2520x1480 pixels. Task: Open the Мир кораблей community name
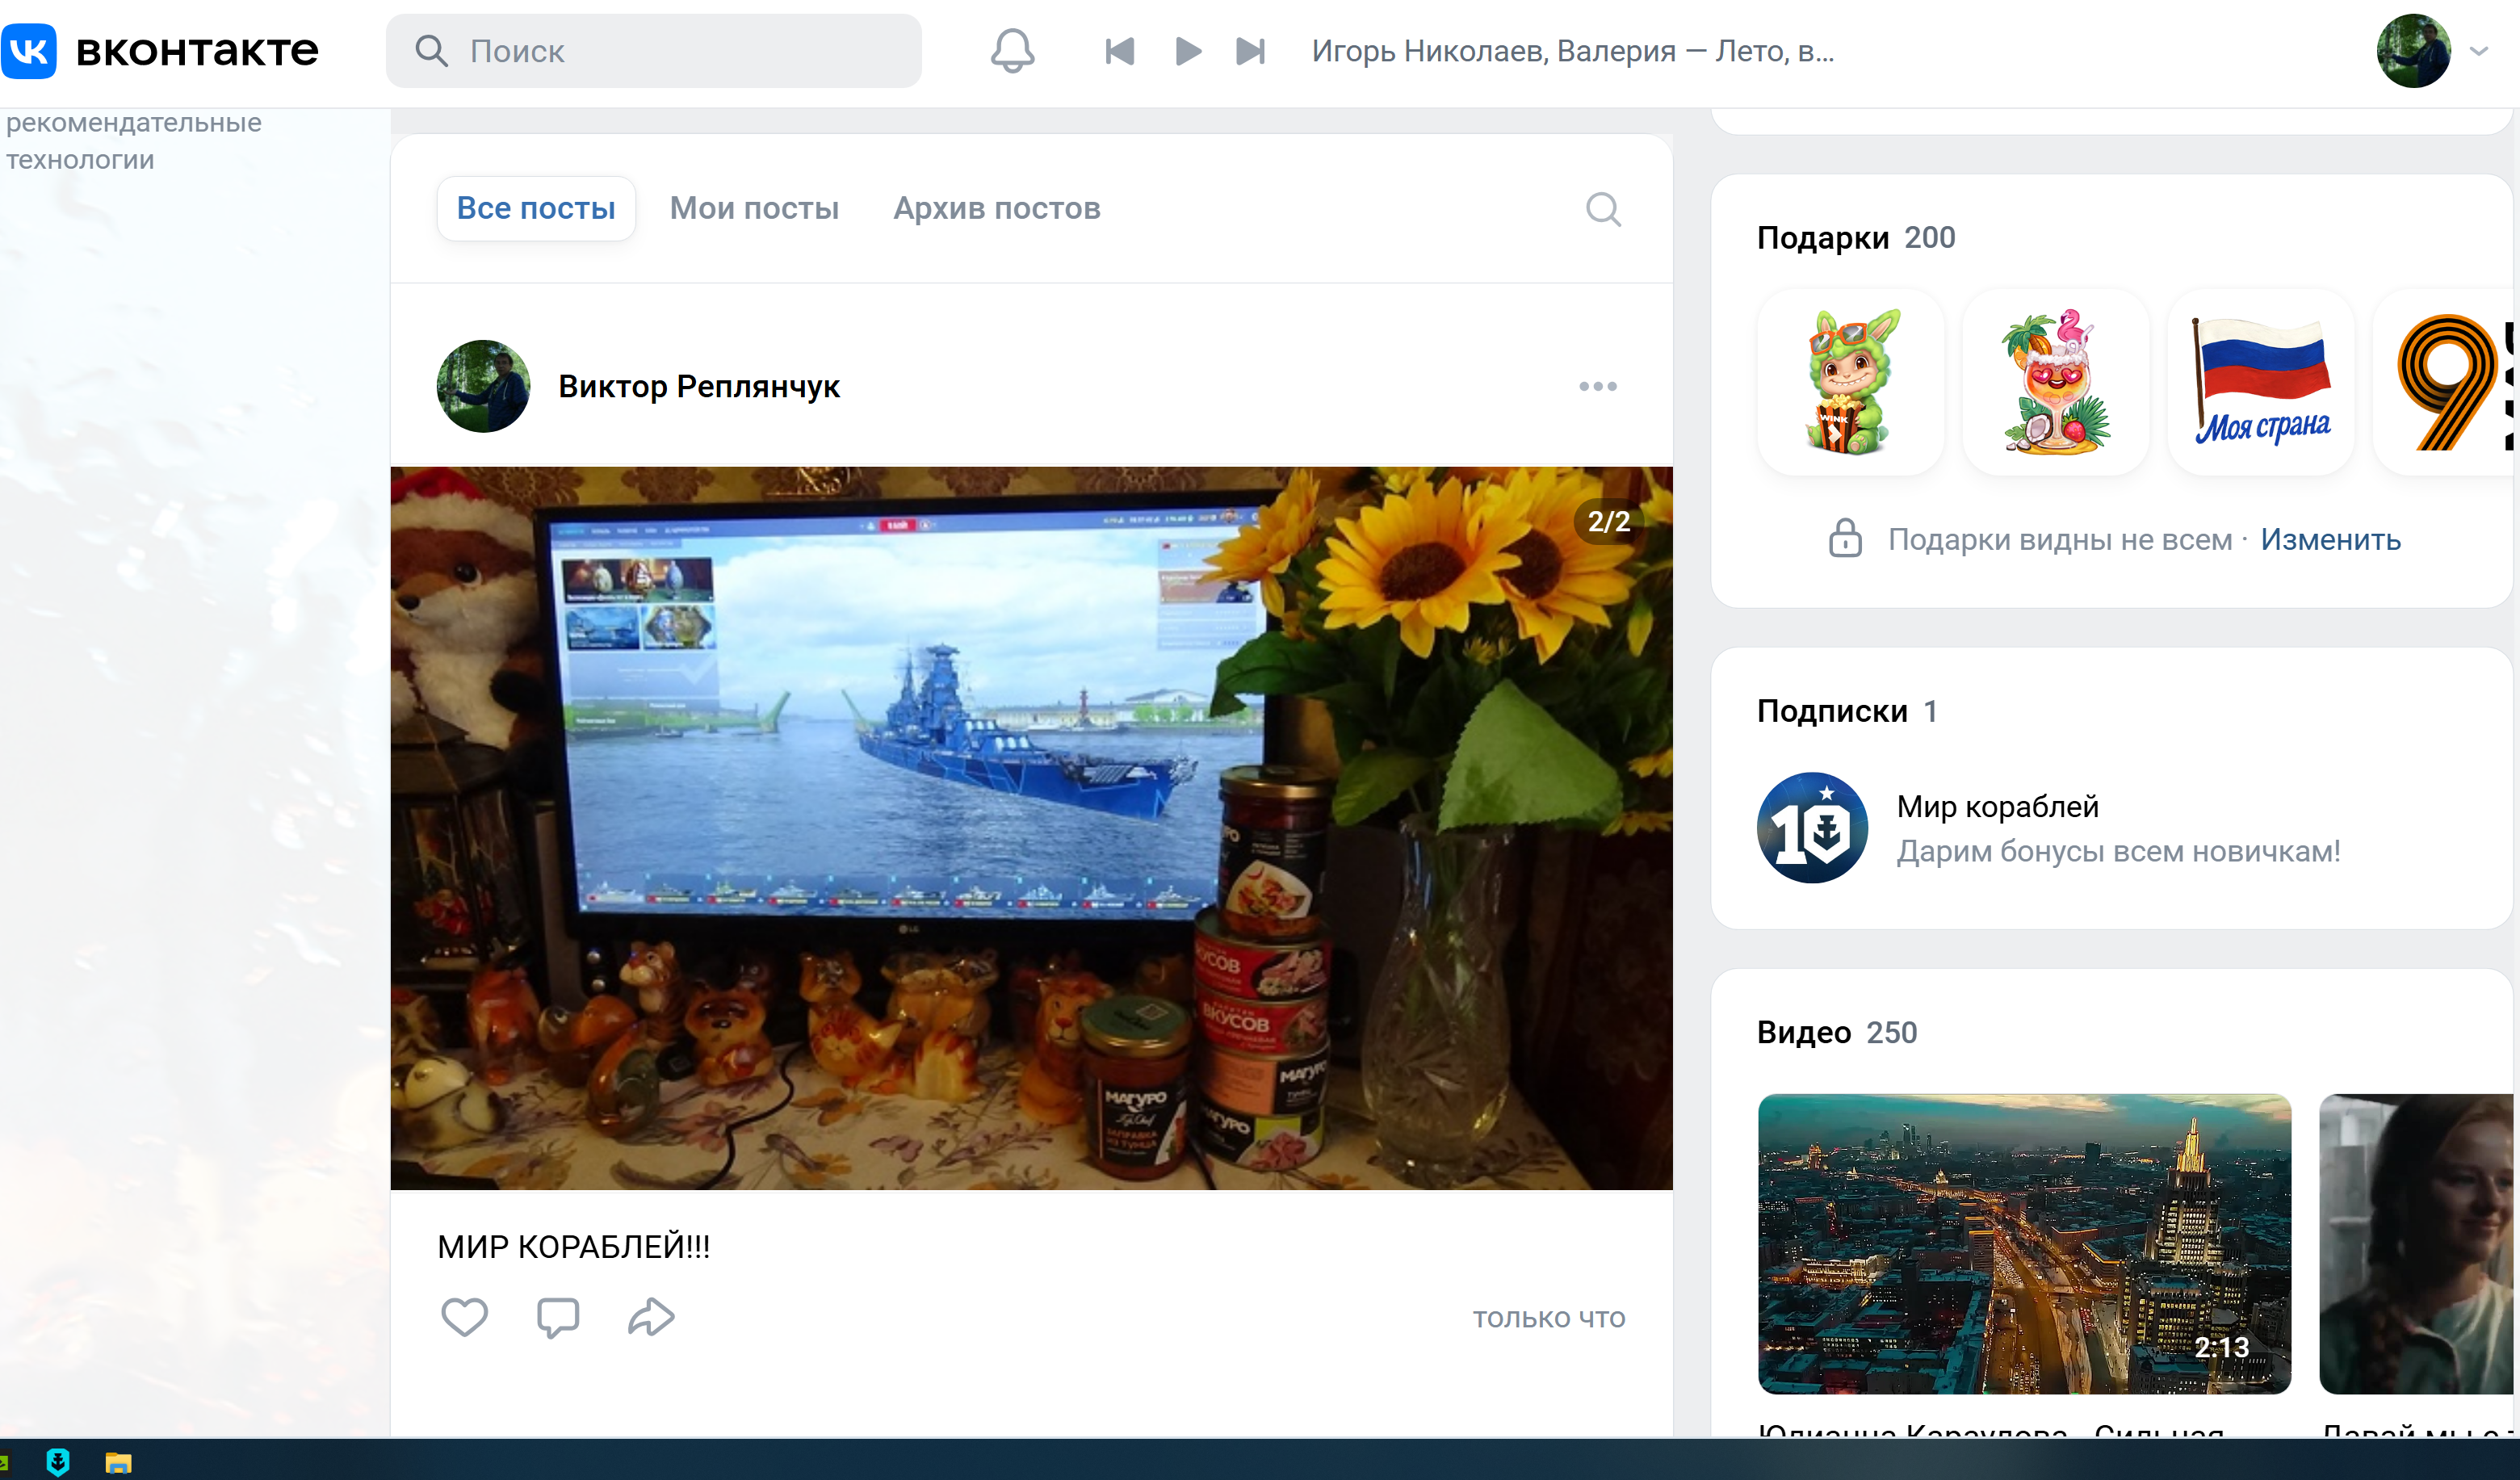(x=1998, y=806)
